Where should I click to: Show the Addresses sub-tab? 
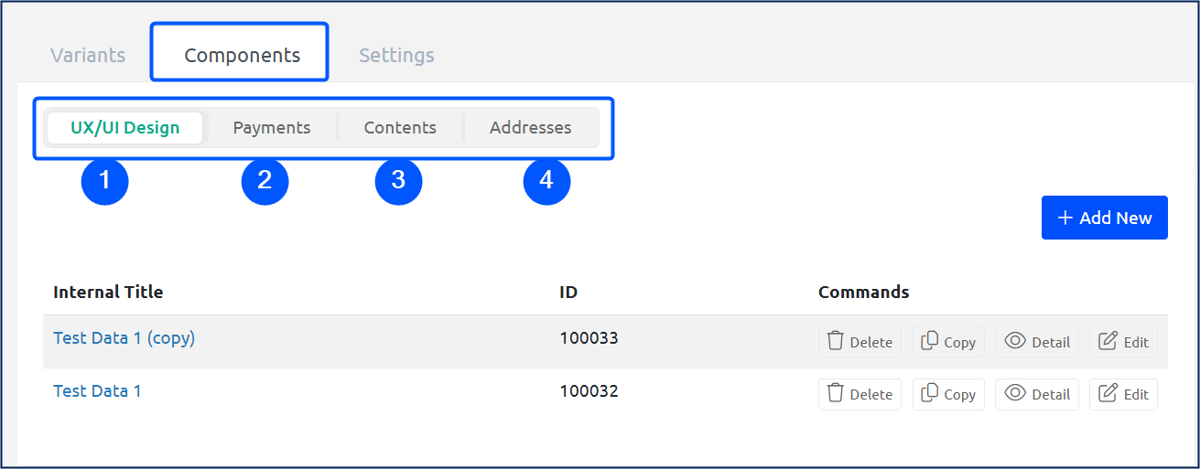pyautogui.click(x=531, y=127)
